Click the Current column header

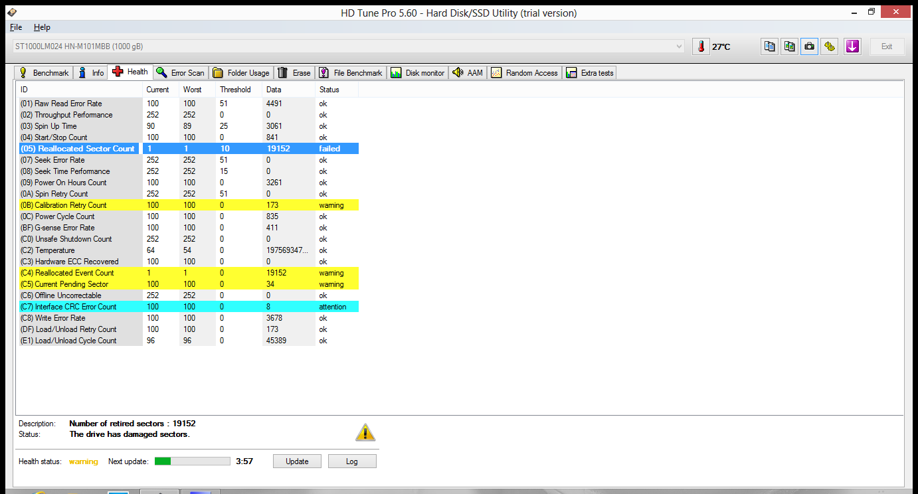click(x=161, y=90)
